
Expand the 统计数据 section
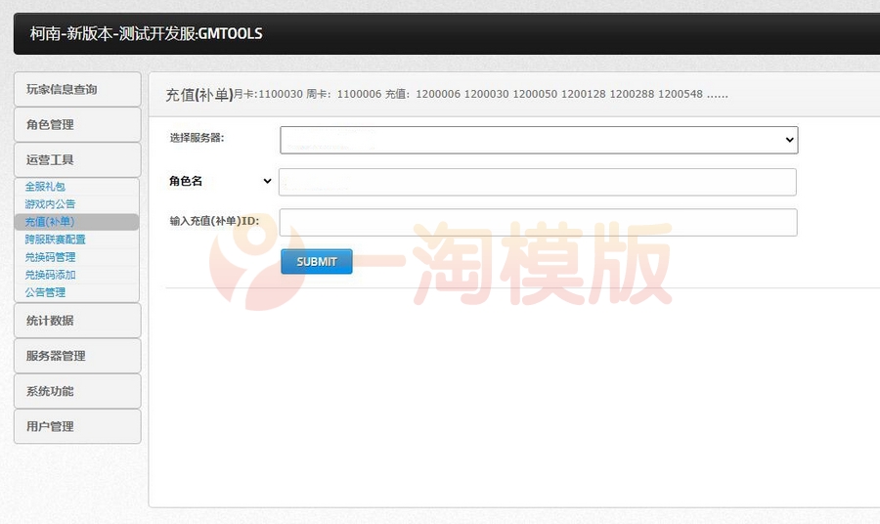76,320
